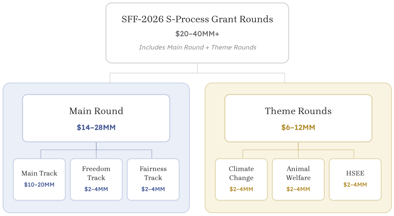Click the $10–20MM Main Track amount
Image resolution: width=394 pixels, height=216 pixels.
pos(39,185)
